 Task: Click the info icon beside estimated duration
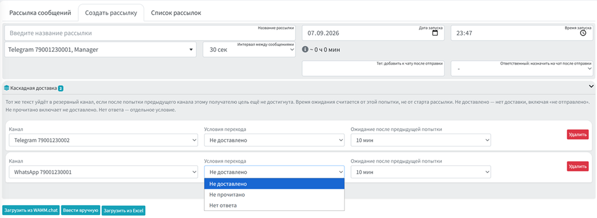[305, 49]
